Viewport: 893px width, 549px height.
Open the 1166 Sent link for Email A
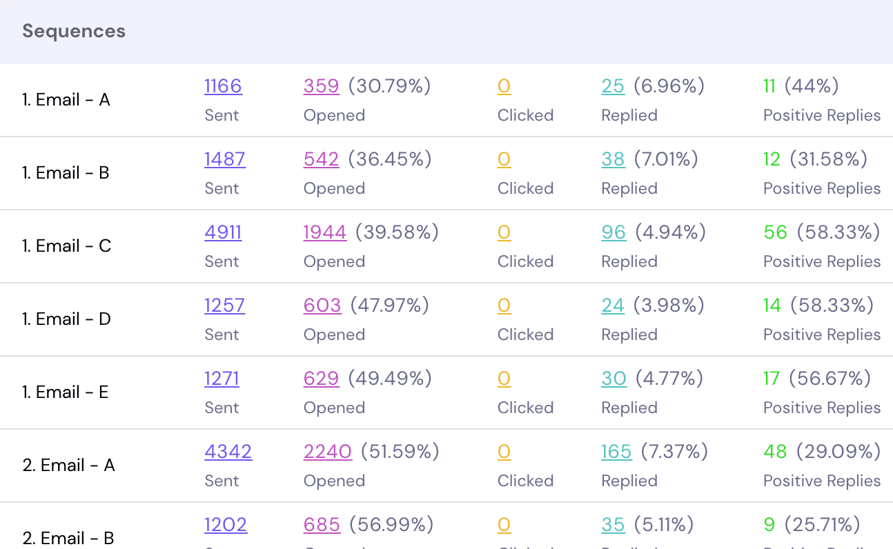[x=222, y=86]
